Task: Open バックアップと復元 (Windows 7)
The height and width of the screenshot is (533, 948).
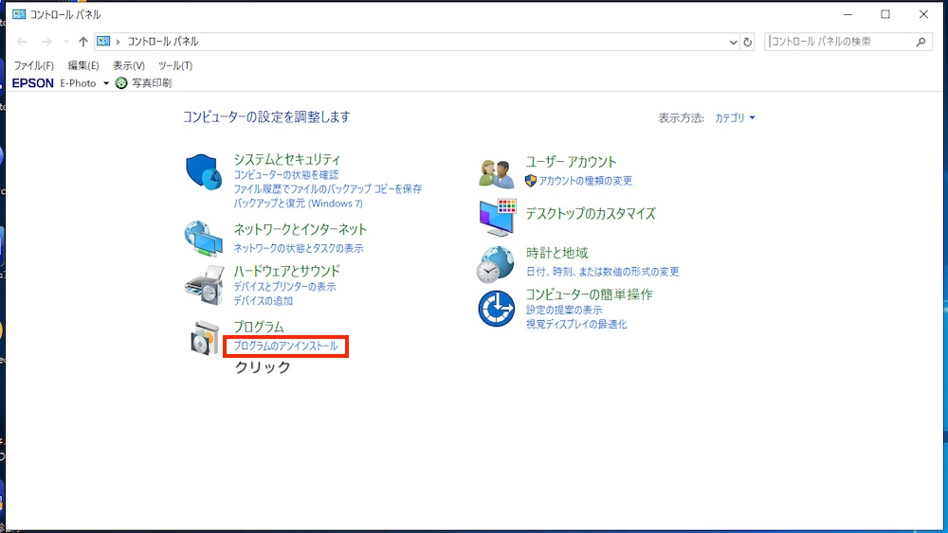Action: pos(298,204)
